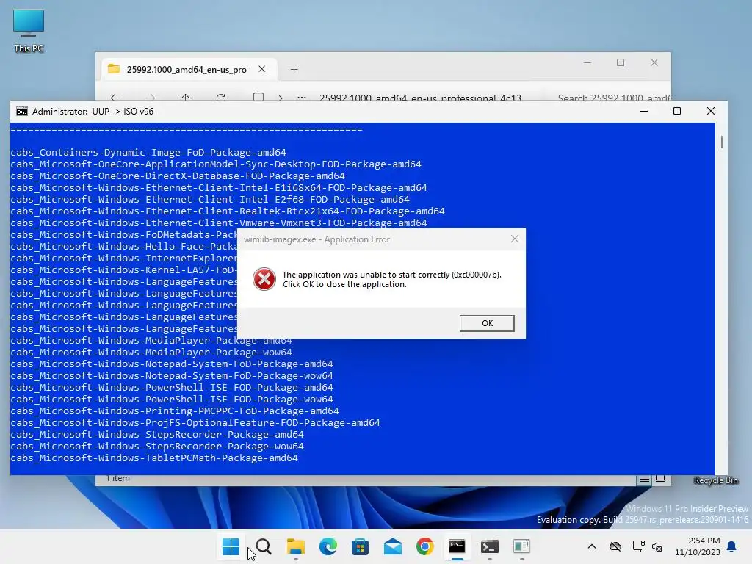Go back in File Explorer
752x564 pixels.
115,97
